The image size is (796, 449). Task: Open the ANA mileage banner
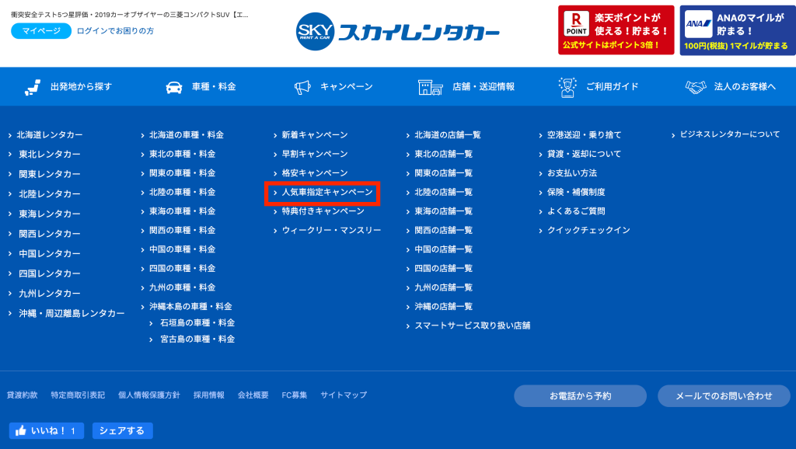click(x=738, y=30)
